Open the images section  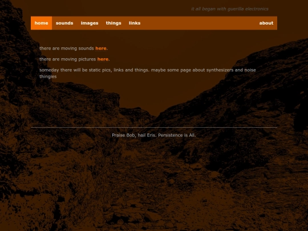click(x=90, y=23)
